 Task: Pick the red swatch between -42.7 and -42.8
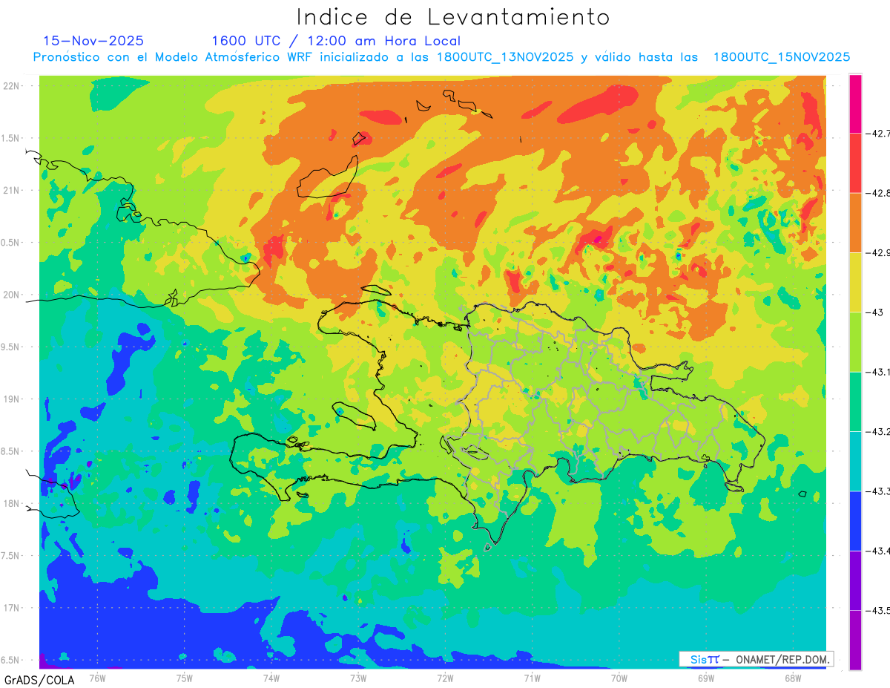pyautogui.click(x=855, y=163)
